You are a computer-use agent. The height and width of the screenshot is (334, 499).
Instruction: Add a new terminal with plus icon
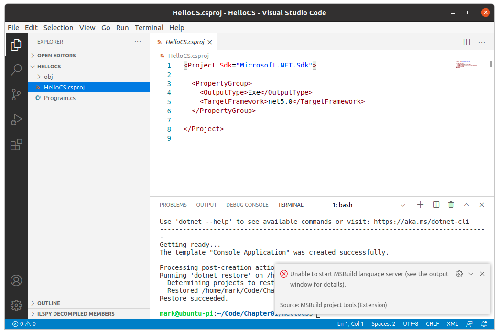[x=421, y=205]
